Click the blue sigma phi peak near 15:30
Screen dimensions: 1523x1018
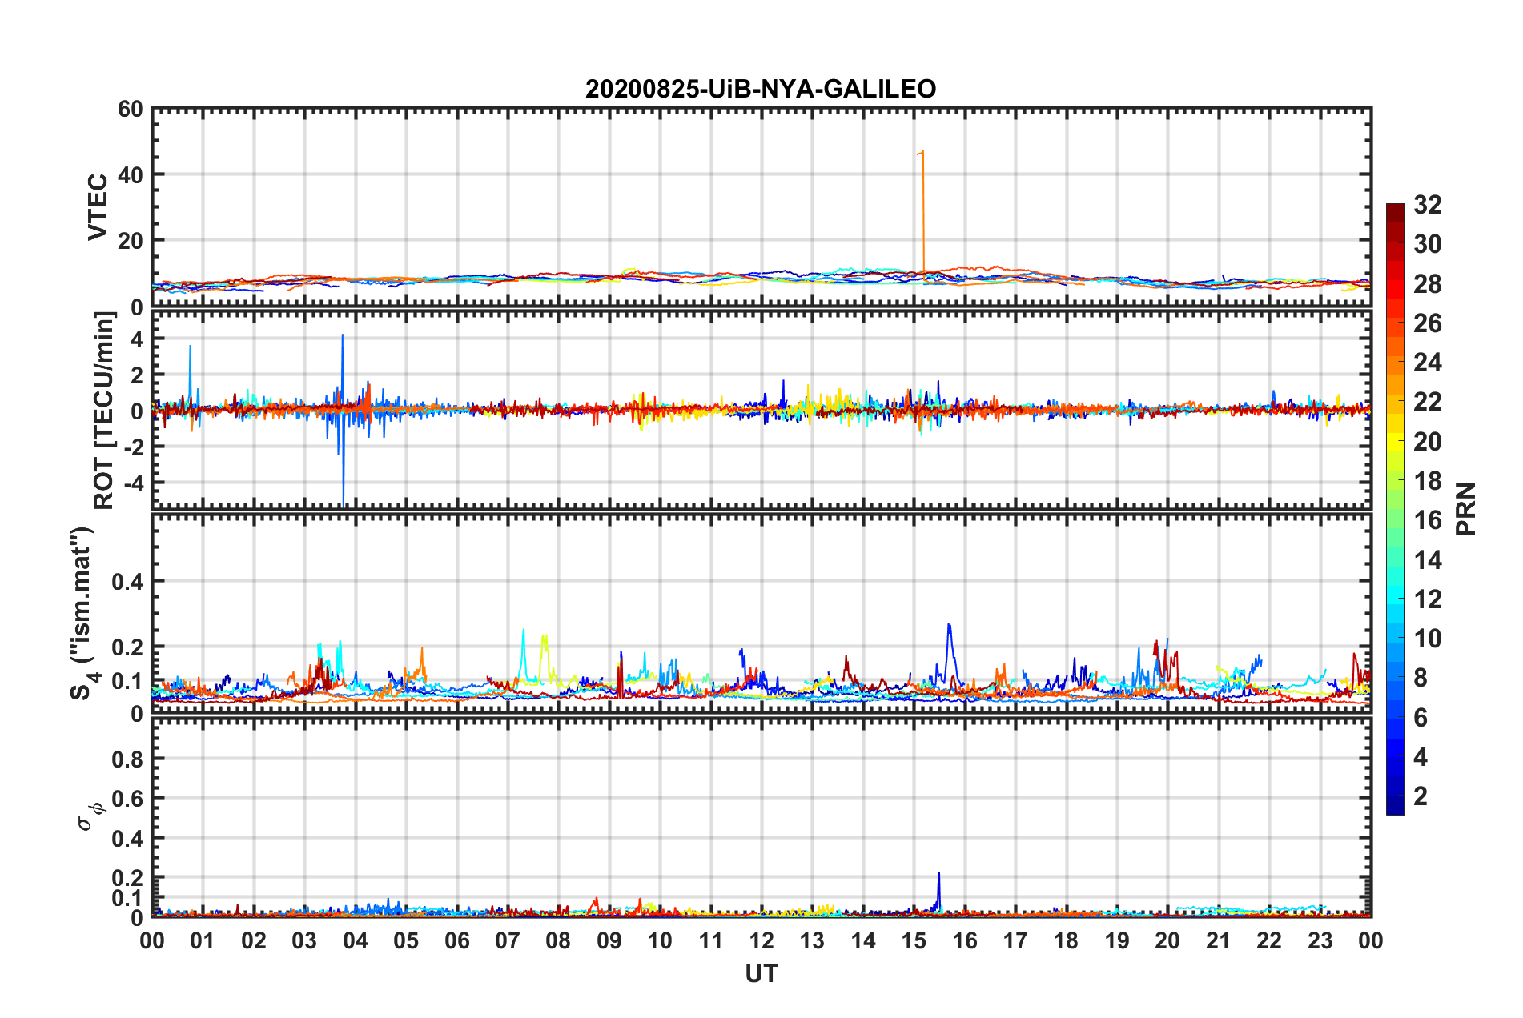coord(938,890)
